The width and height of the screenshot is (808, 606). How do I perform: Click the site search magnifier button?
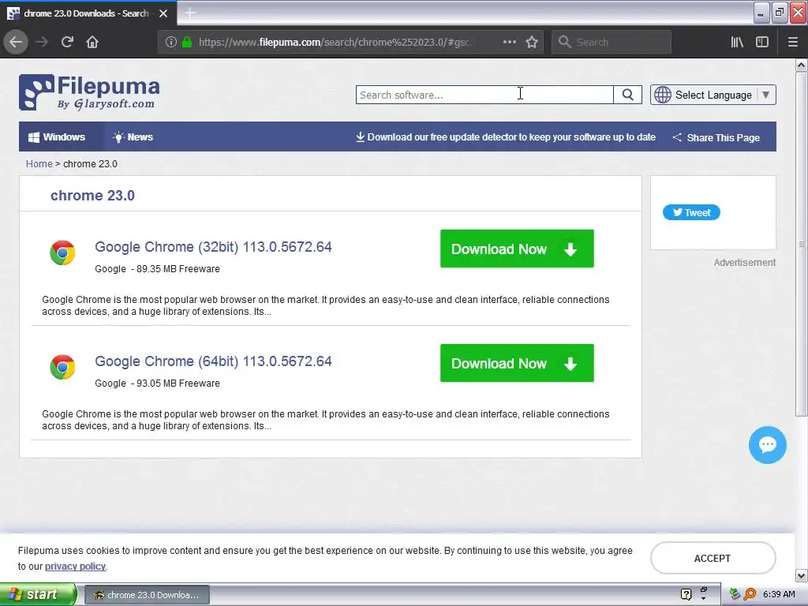[627, 95]
